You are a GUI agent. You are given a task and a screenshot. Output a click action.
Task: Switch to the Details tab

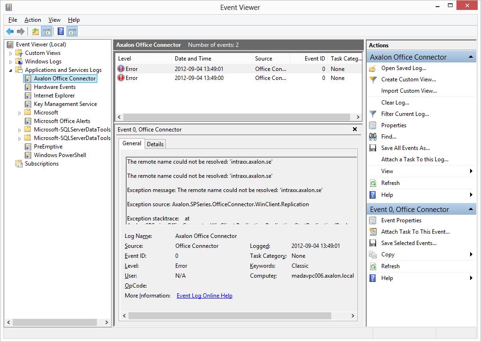click(x=155, y=144)
